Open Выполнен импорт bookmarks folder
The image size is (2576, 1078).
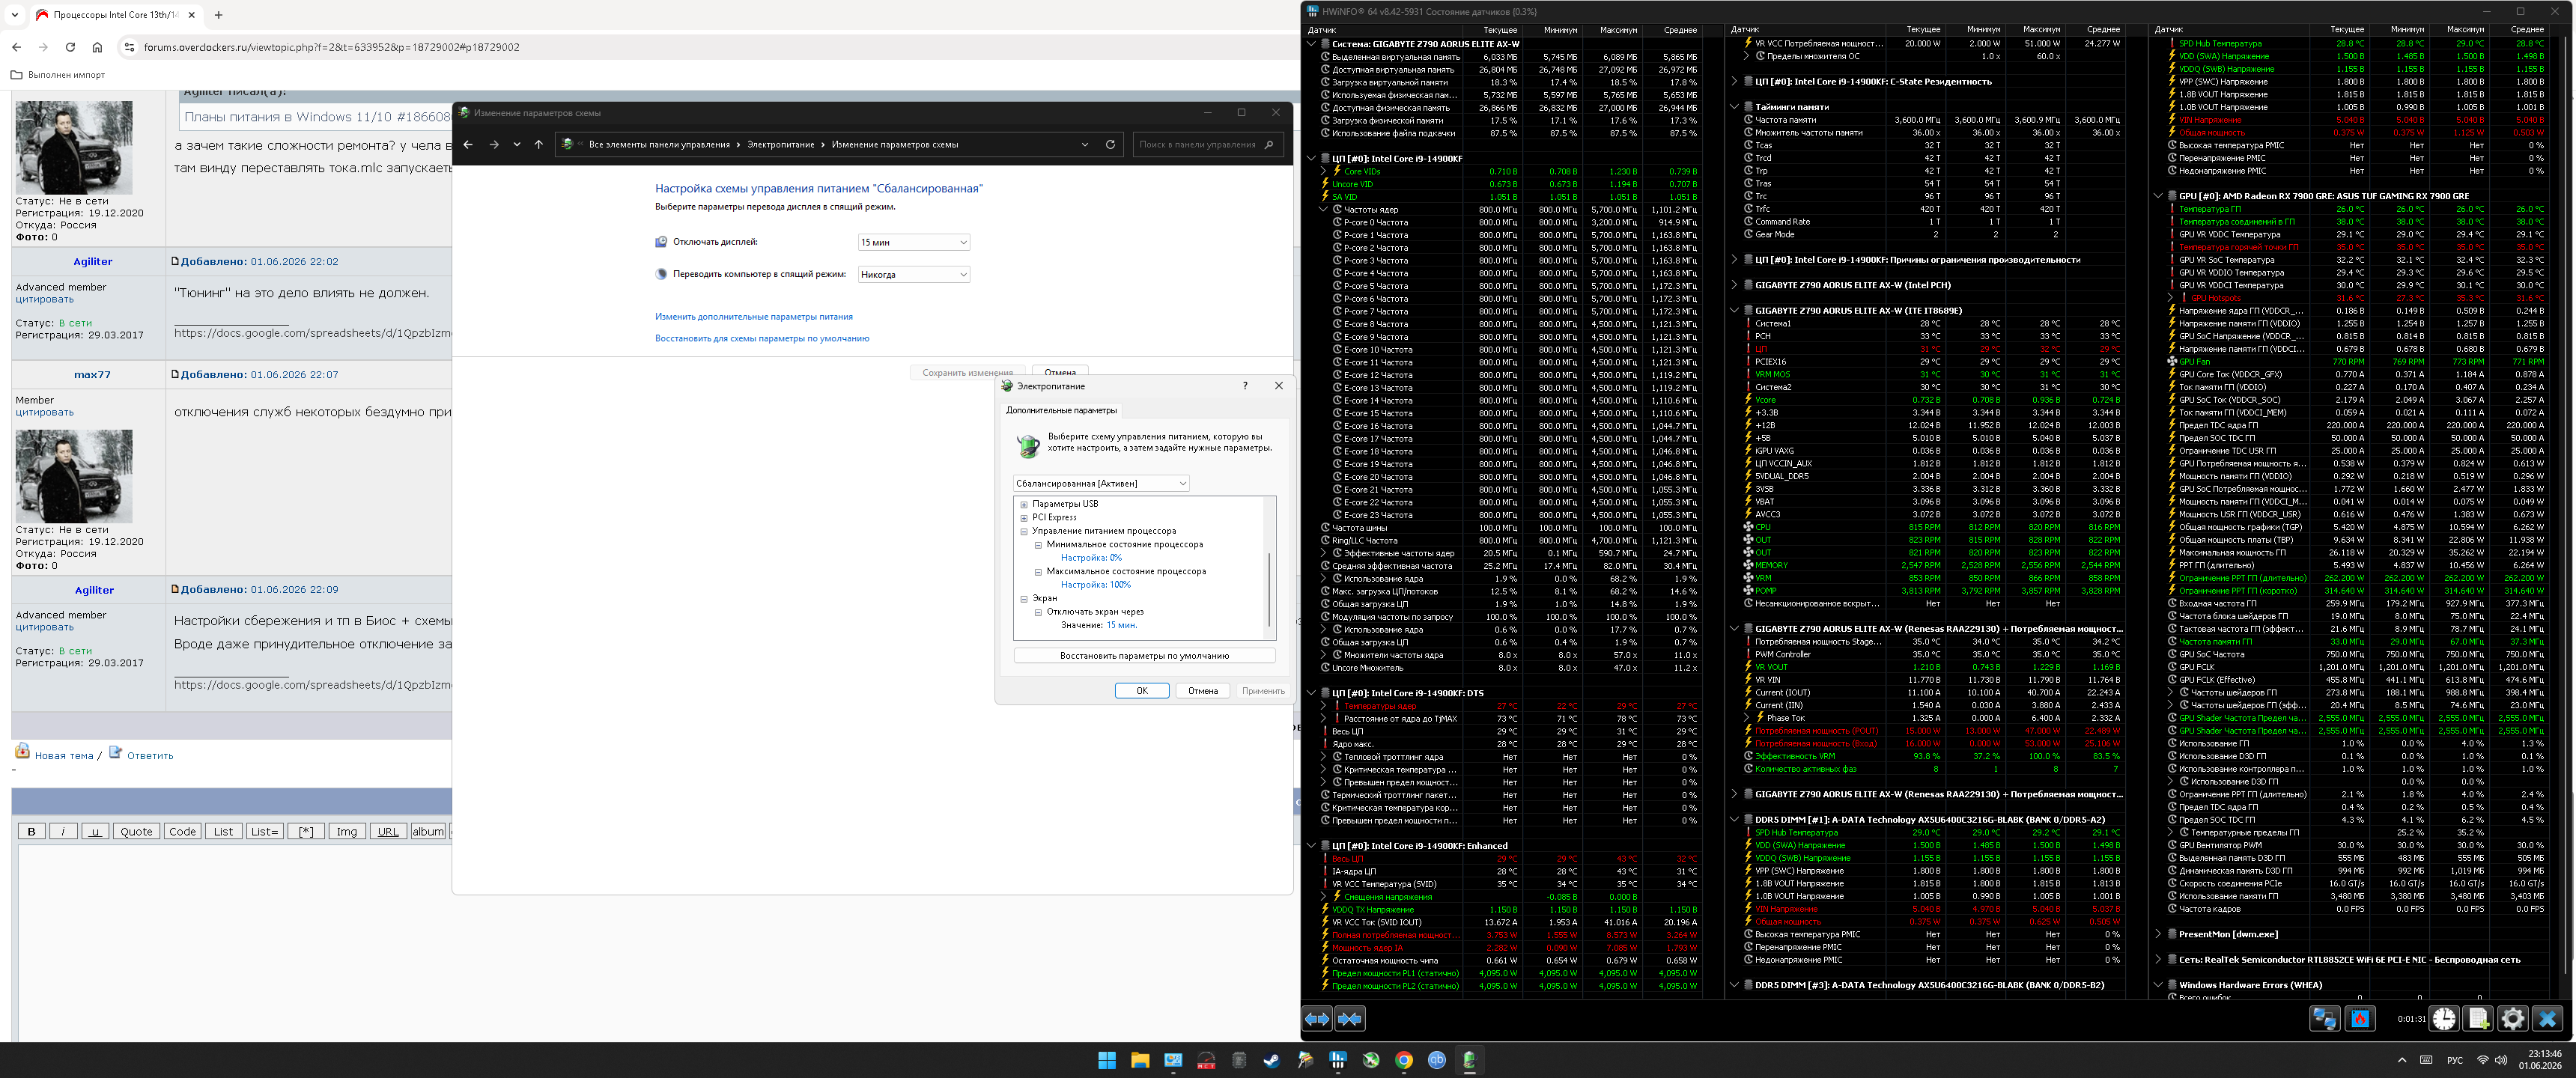57,75
